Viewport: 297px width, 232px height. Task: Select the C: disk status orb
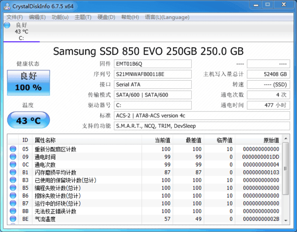[x=7, y=25]
